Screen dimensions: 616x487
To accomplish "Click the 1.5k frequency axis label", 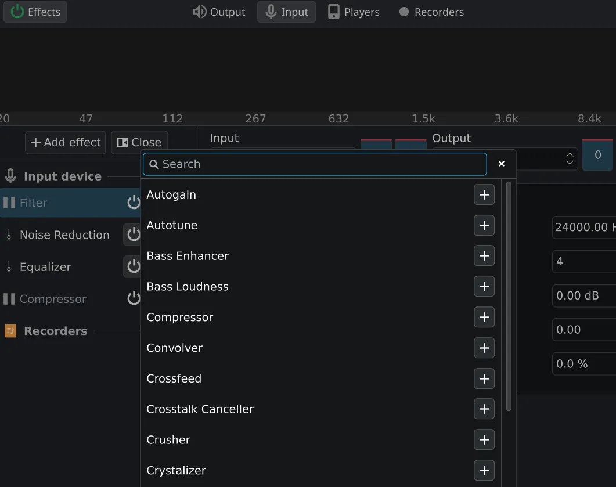I will [x=423, y=118].
